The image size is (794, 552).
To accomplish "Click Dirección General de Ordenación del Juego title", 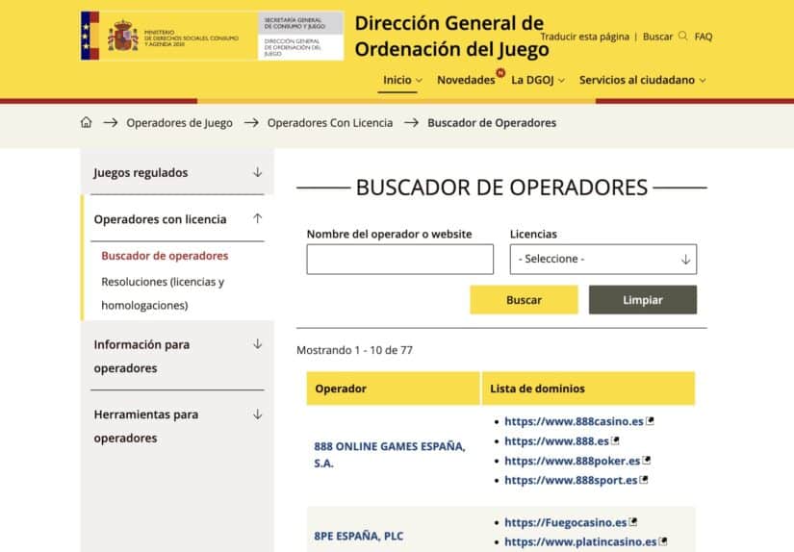I will 450,36.
